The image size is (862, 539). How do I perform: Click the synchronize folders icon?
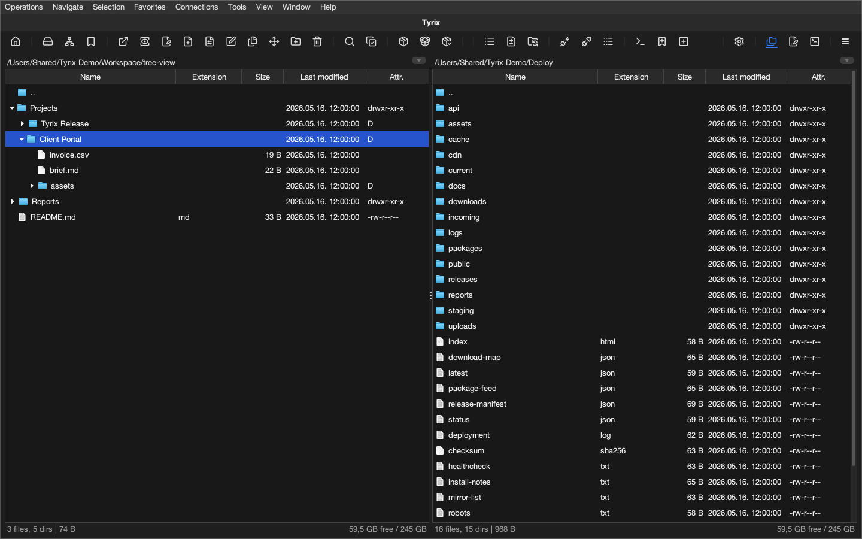click(533, 41)
